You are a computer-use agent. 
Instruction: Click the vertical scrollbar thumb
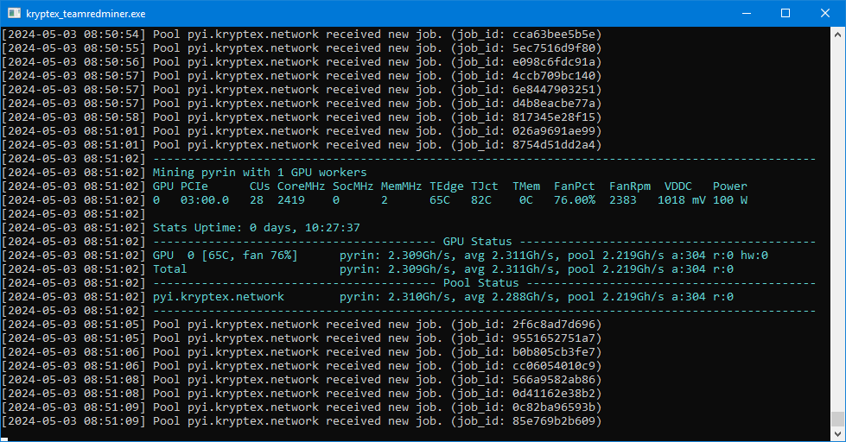tap(837, 419)
